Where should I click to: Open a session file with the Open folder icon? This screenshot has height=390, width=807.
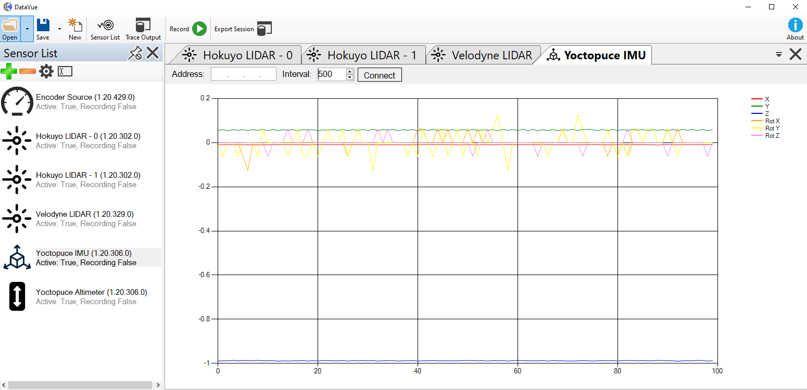coord(10,29)
